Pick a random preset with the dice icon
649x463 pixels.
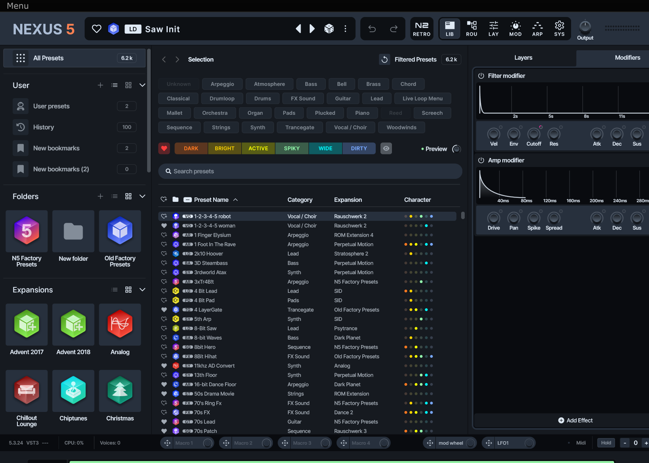(329, 28)
